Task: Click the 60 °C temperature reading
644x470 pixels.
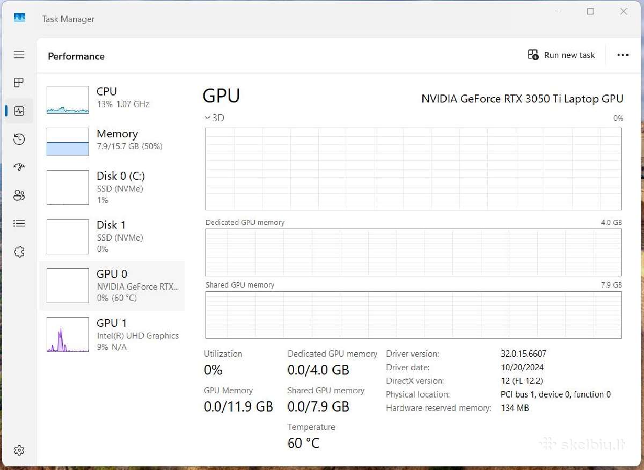Action: tap(303, 443)
